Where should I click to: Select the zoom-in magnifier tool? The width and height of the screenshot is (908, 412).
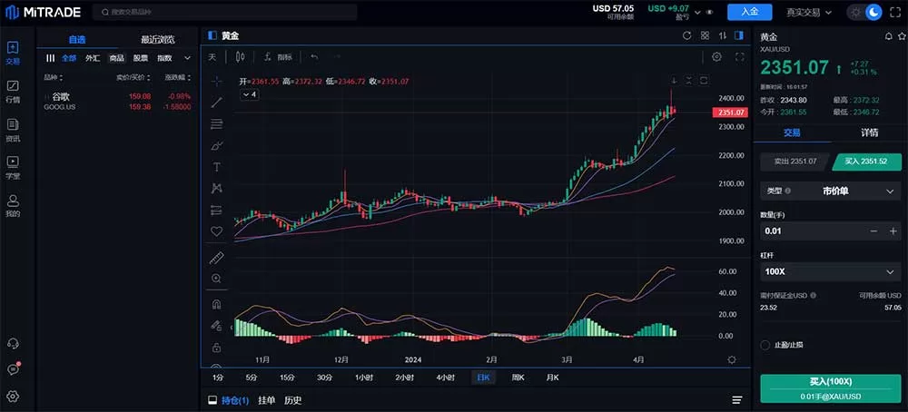(x=217, y=279)
